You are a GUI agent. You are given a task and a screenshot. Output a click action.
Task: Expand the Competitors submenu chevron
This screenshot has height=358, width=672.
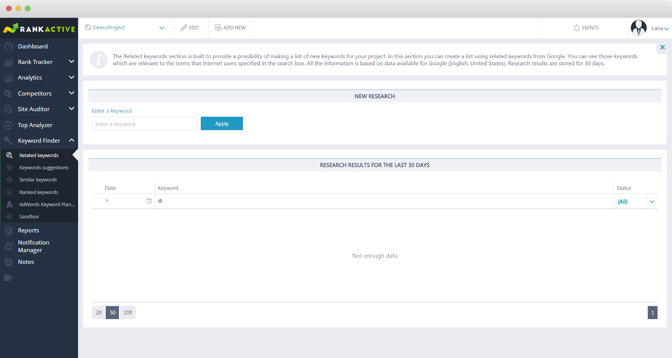(x=71, y=93)
